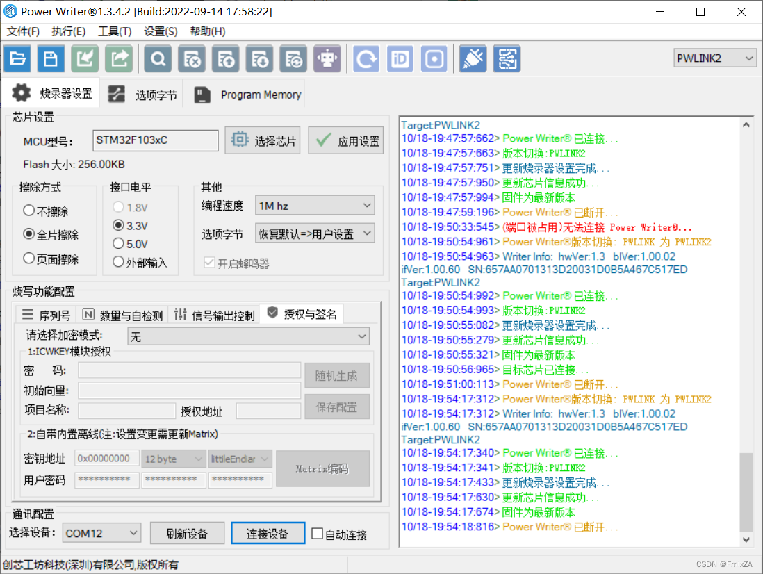Switch to the 序列号 tab

46,315
